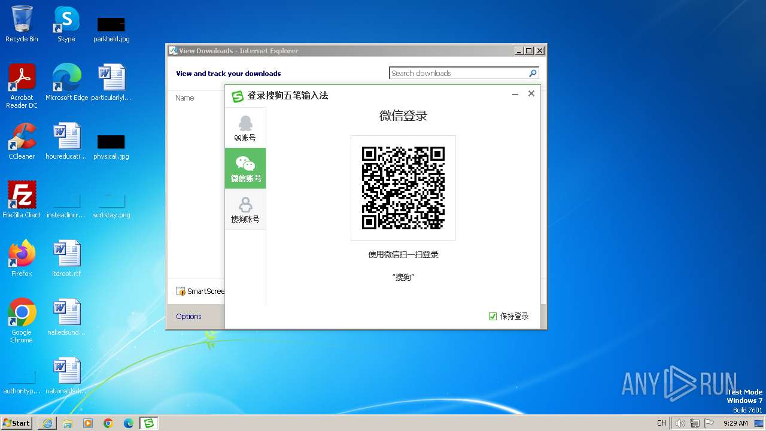Click Show desktop button on the taskbar
This screenshot has height=431, width=766.
(x=759, y=423)
